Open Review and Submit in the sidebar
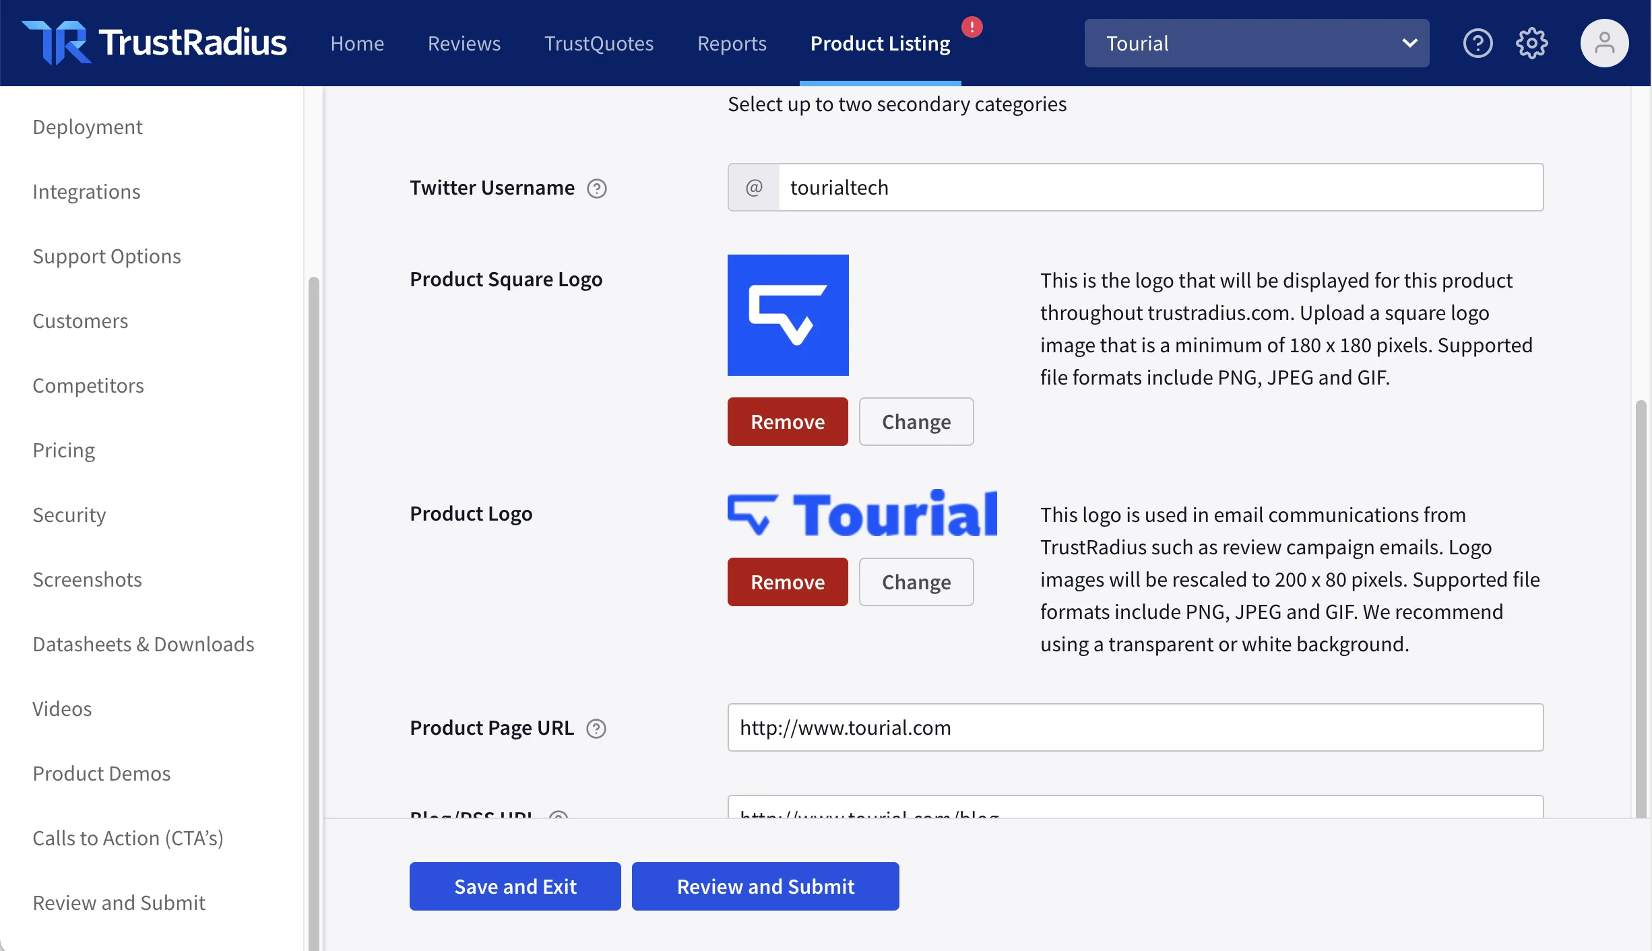Screen dimensions: 1652x951 pos(119,903)
